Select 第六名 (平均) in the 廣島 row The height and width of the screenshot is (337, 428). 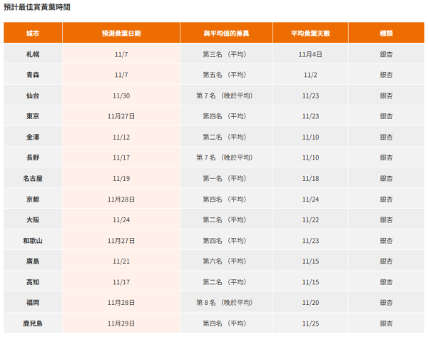[224, 261]
